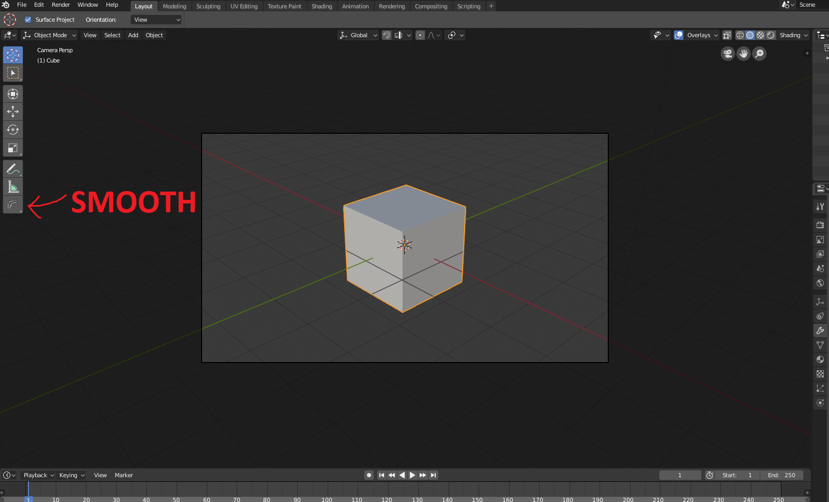The width and height of the screenshot is (829, 502).
Task: Select the Cursor tool in the toolbar
Action: point(13,55)
